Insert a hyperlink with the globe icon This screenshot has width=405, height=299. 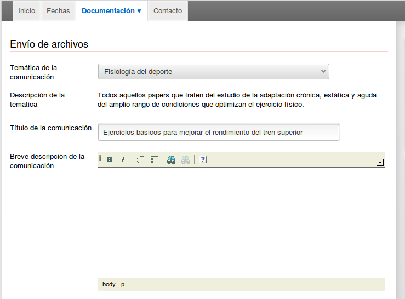tap(171, 159)
